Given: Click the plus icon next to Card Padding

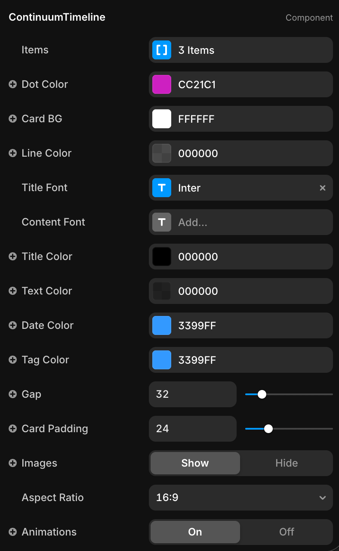Looking at the screenshot, I should [x=13, y=429].
